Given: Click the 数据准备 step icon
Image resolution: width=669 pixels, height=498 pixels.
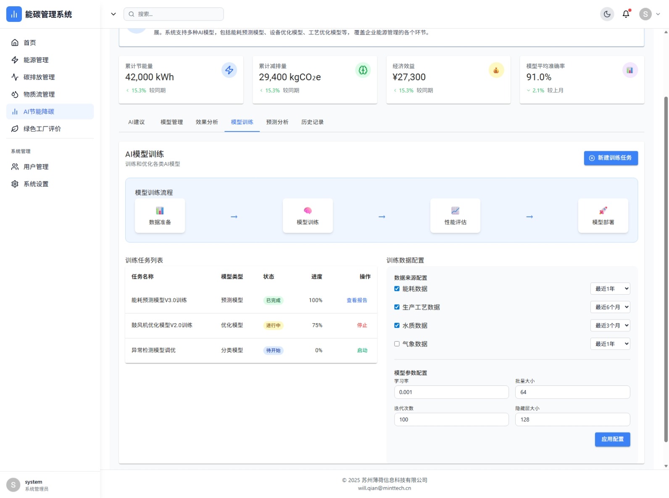Looking at the screenshot, I should pos(160,211).
